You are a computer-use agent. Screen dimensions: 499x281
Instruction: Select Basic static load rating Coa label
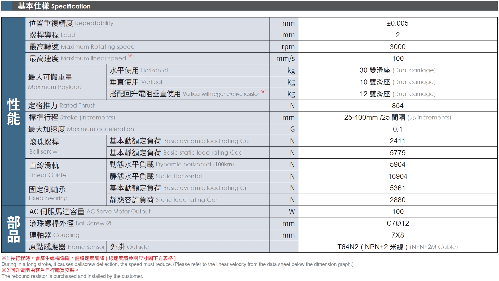[176, 153]
